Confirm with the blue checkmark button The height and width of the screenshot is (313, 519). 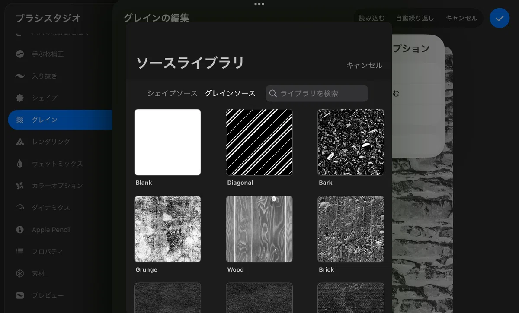pos(500,18)
